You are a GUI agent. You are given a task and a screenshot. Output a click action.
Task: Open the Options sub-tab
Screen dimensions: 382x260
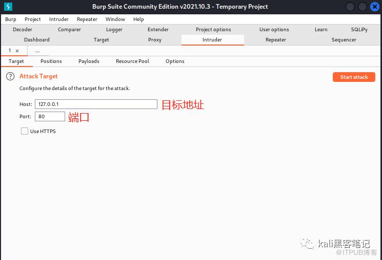click(175, 61)
